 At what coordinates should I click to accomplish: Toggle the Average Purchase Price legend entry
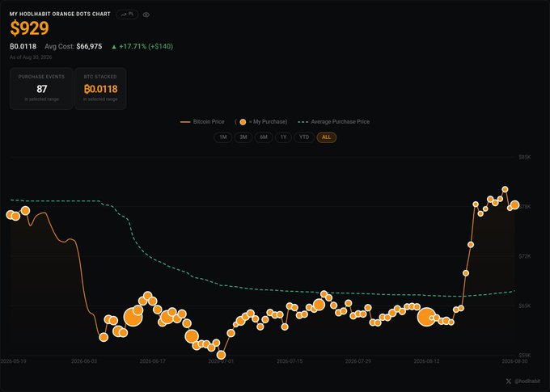(x=333, y=122)
